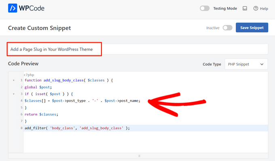The height and width of the screenshot is (161, 275).
Task: Click the Testing Mode label
Action: point(225,8)
